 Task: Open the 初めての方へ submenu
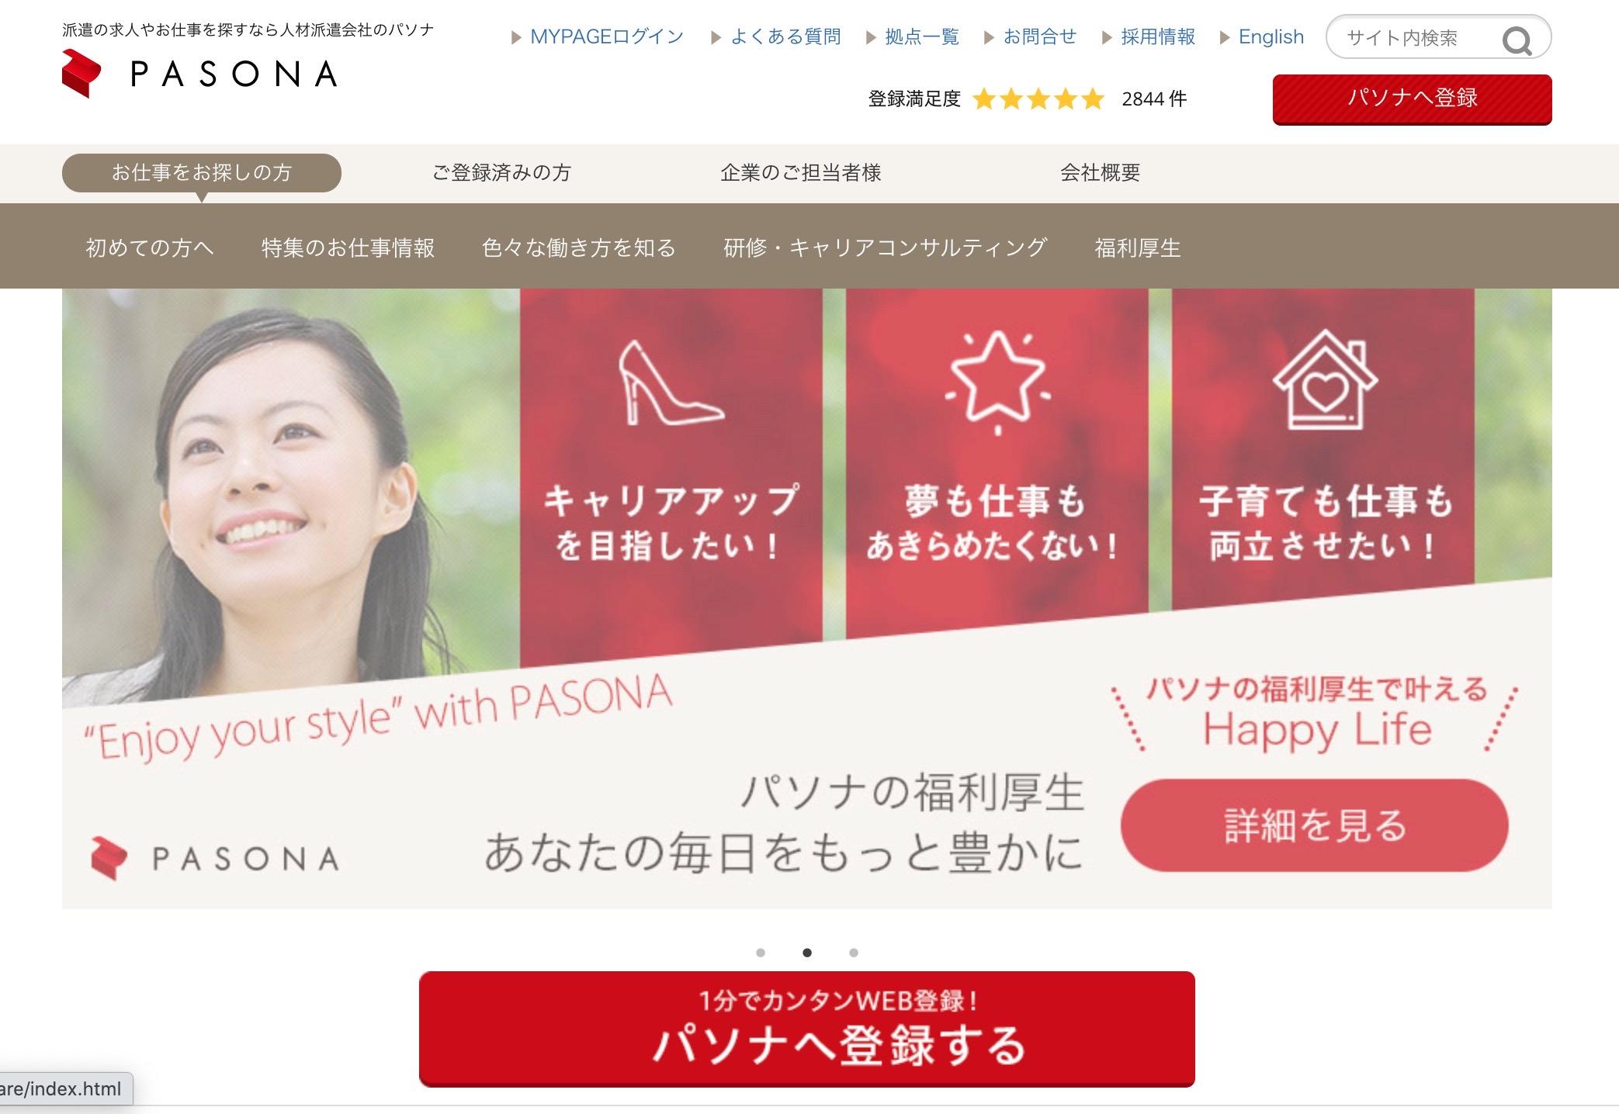(149, 247)
